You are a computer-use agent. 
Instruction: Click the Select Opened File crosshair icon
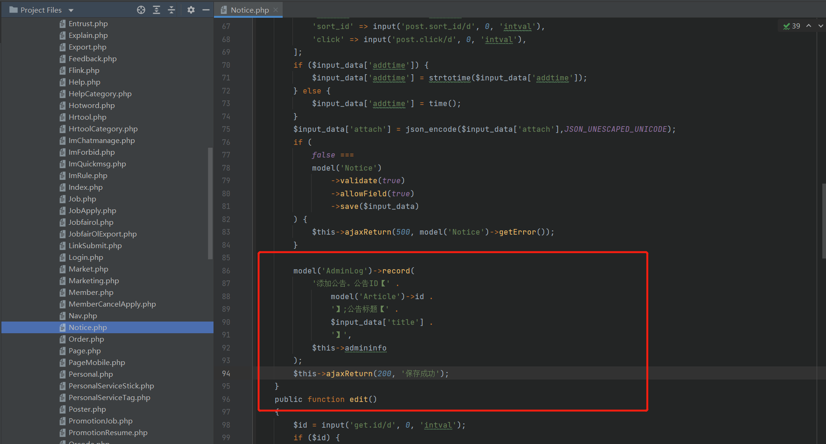pos(141,9)
